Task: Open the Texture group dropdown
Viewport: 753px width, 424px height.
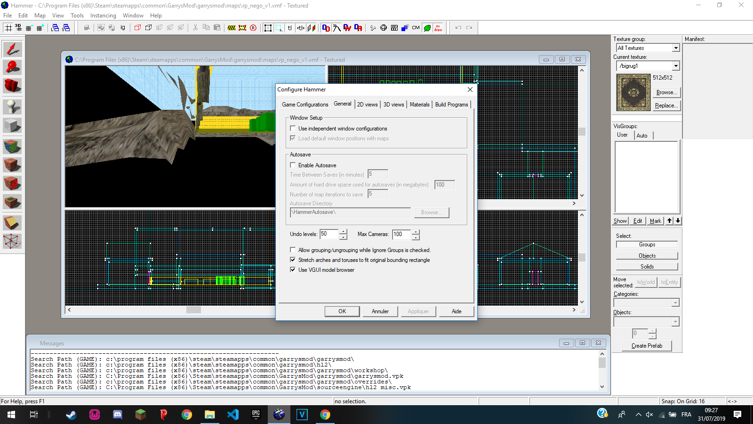Action: tap(676, 48)
